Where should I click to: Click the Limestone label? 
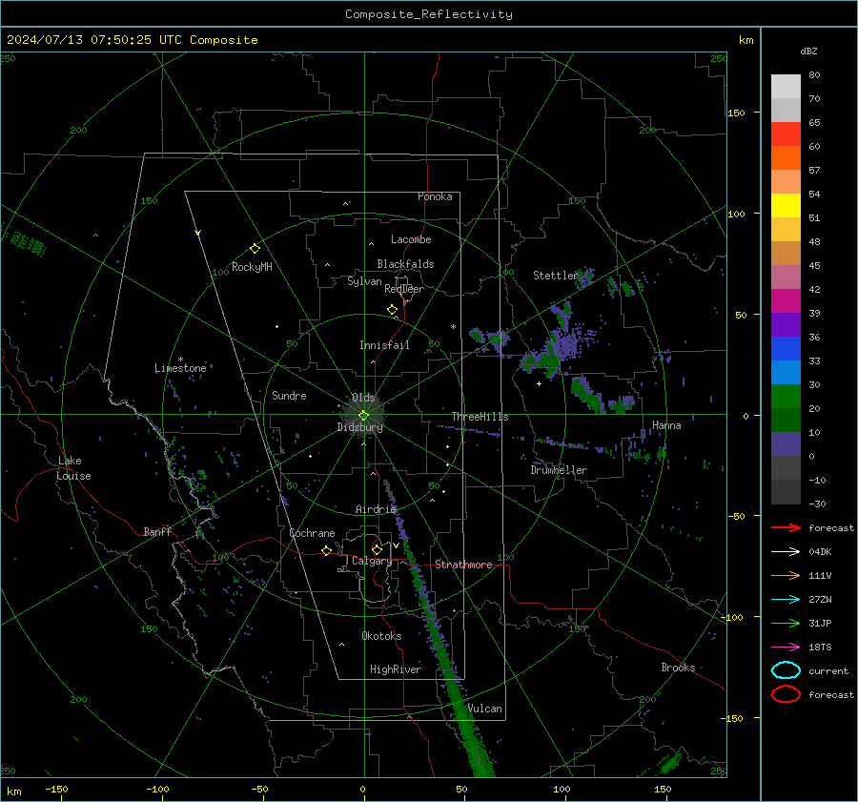[x=180, y=368]
